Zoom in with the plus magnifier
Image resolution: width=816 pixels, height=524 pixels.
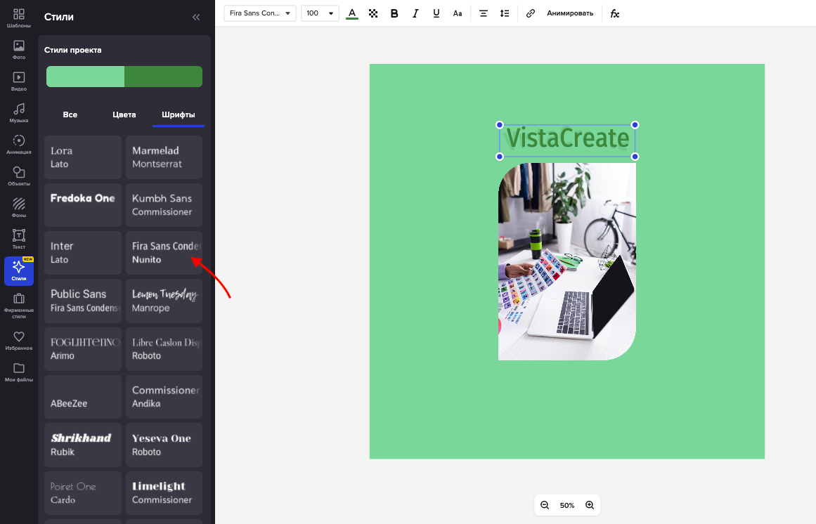pos(590,505)
